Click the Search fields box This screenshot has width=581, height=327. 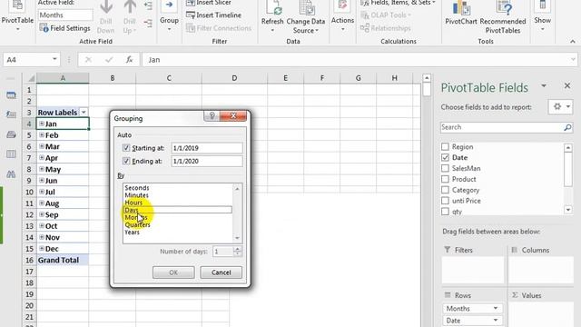click(502, 127)
